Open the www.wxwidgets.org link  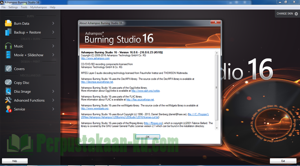pos(95,108)
